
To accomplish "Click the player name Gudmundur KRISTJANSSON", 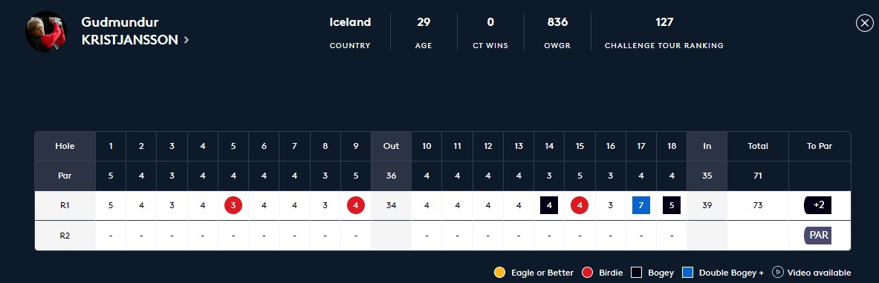I will (129, 31).
